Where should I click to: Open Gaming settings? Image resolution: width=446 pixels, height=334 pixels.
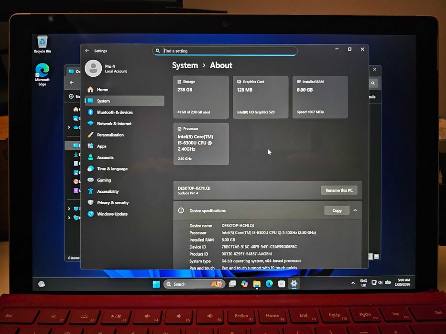point(125,180)
